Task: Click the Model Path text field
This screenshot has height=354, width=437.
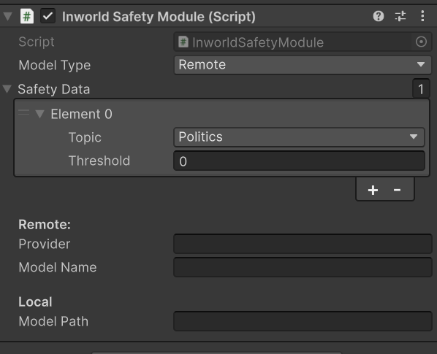Action: click(303, 321)
